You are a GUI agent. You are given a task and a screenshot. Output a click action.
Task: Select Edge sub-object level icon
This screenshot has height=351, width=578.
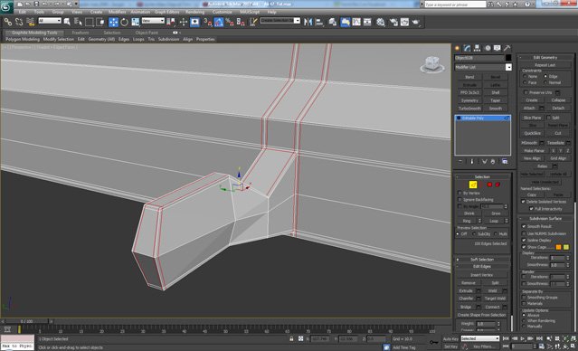tap(473, 185)
